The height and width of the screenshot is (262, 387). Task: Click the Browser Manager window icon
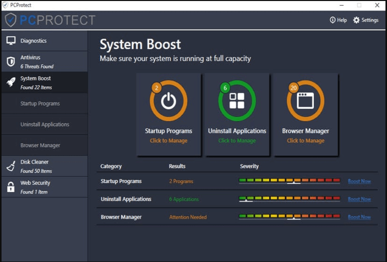tap(306, 101)
